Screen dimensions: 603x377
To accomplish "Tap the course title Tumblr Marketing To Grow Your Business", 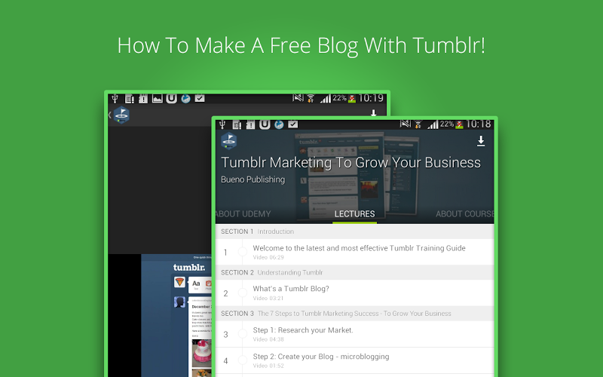I will click(x=350, y=163).
